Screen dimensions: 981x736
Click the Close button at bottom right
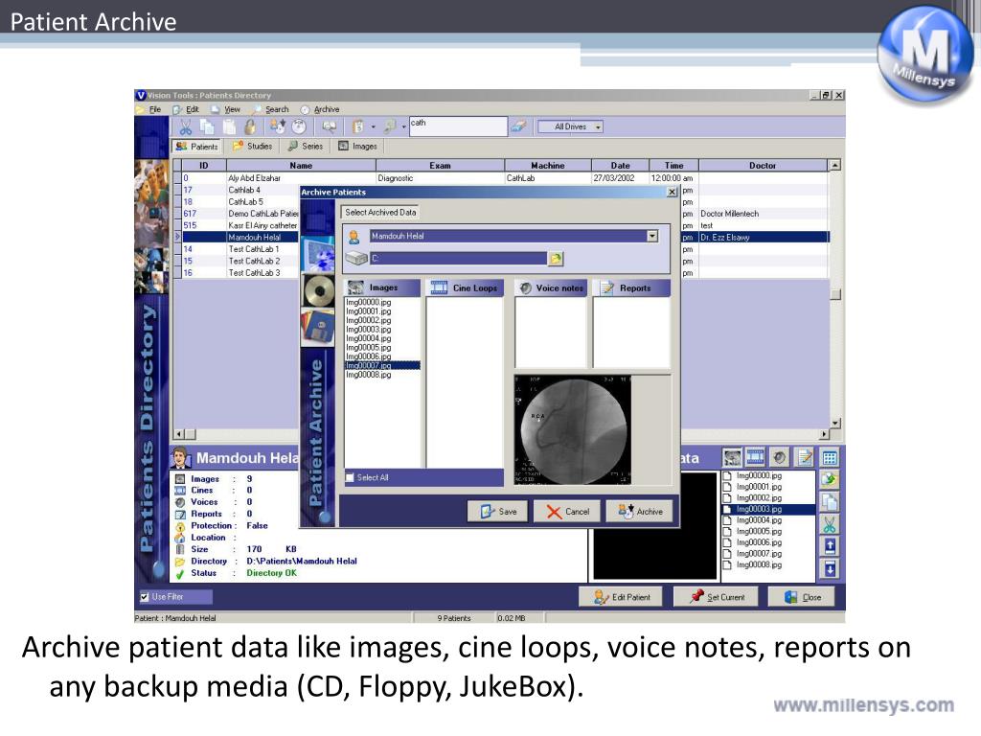[803, 597]
